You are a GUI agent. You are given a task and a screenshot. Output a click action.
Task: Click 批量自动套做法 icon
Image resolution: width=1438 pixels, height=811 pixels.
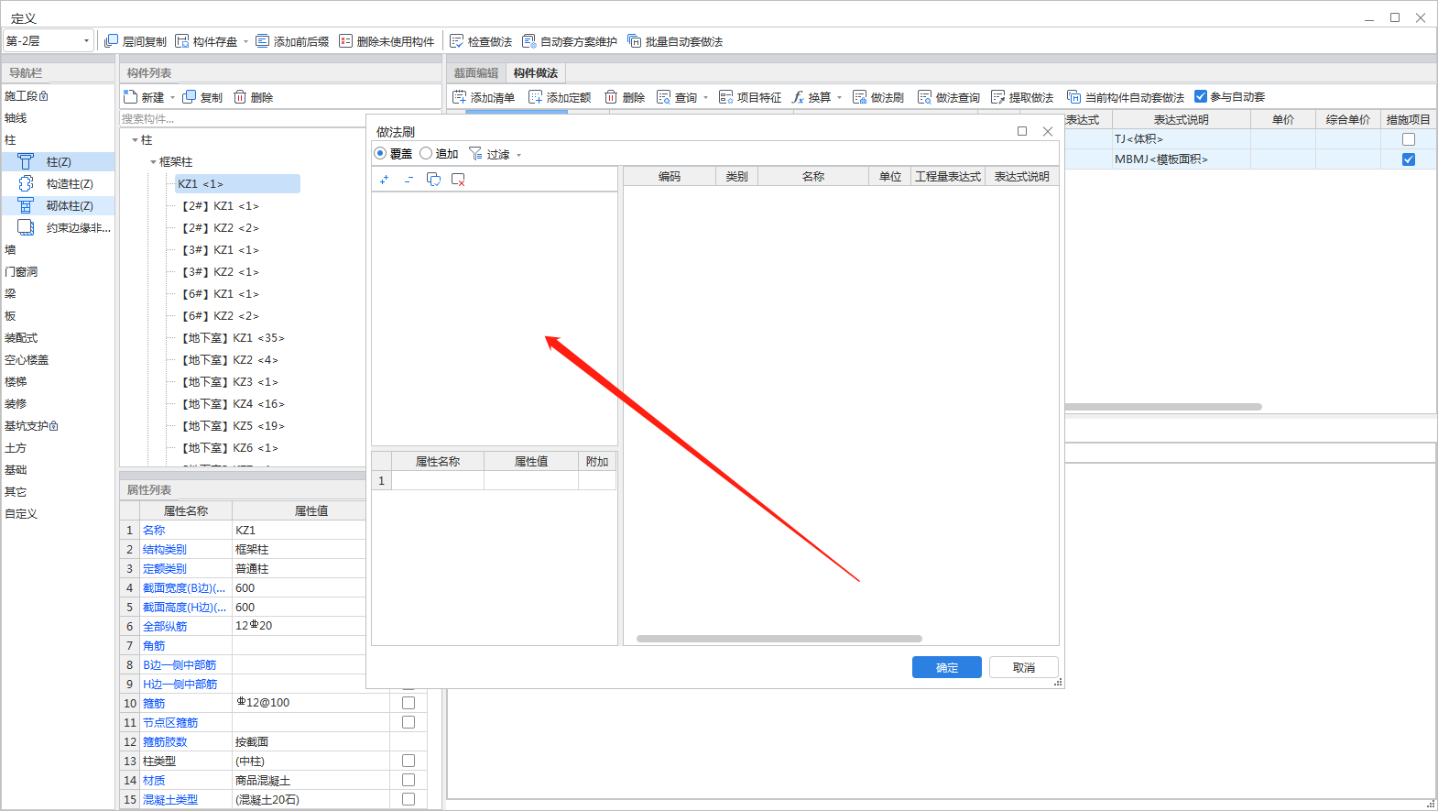coord(634,41)
